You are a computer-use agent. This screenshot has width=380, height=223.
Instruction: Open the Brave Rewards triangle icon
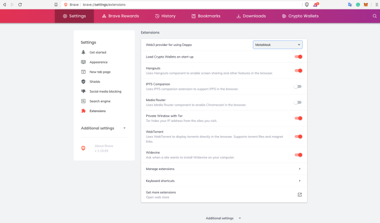[316, 4]
